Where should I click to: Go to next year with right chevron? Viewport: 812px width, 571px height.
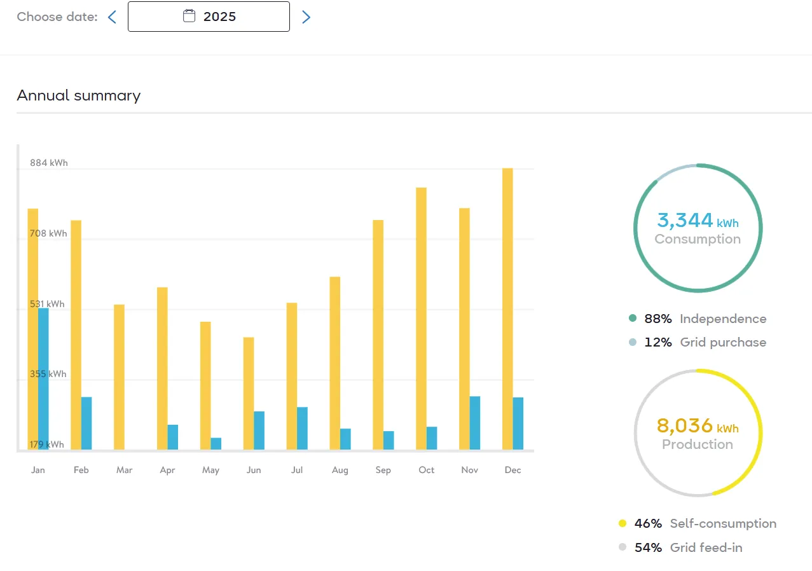coord(306,17)
